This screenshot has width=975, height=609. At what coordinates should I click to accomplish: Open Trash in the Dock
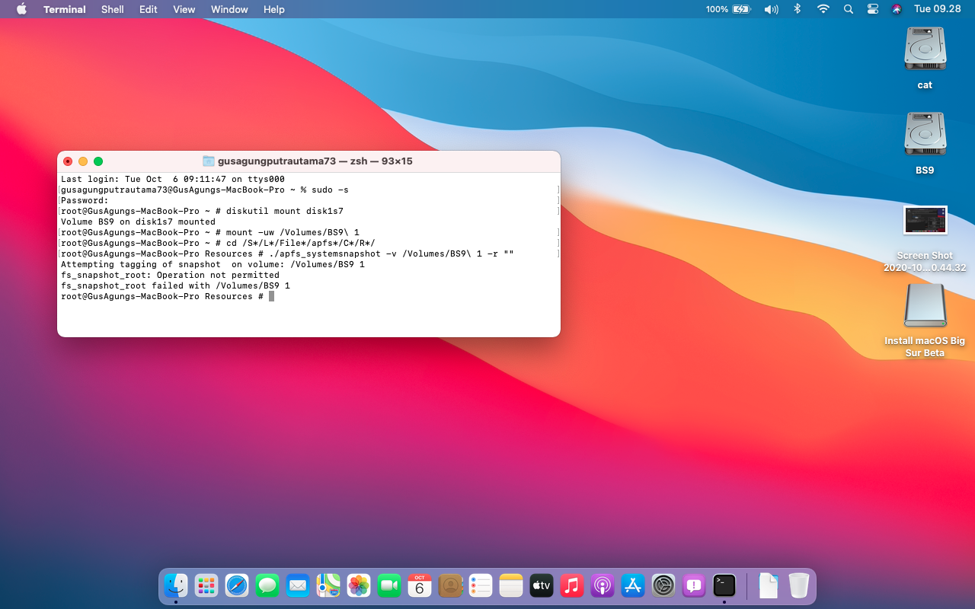798,585
